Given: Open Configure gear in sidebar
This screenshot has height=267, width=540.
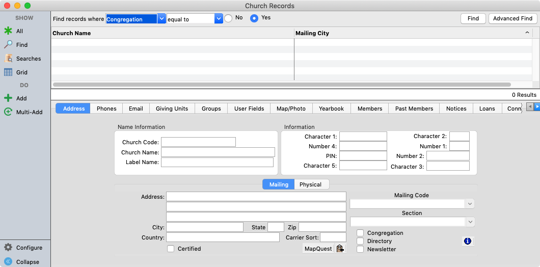Looking at the screenshot, I should 8,248.
